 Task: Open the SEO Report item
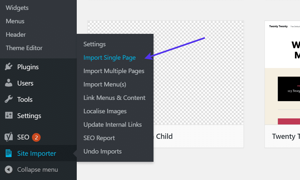99,138
